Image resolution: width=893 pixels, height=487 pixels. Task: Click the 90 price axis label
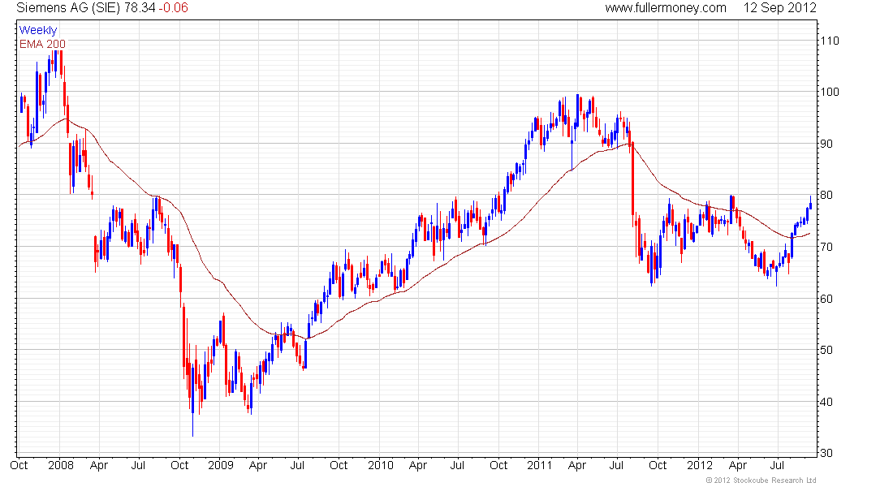click(x=826, y=144)
